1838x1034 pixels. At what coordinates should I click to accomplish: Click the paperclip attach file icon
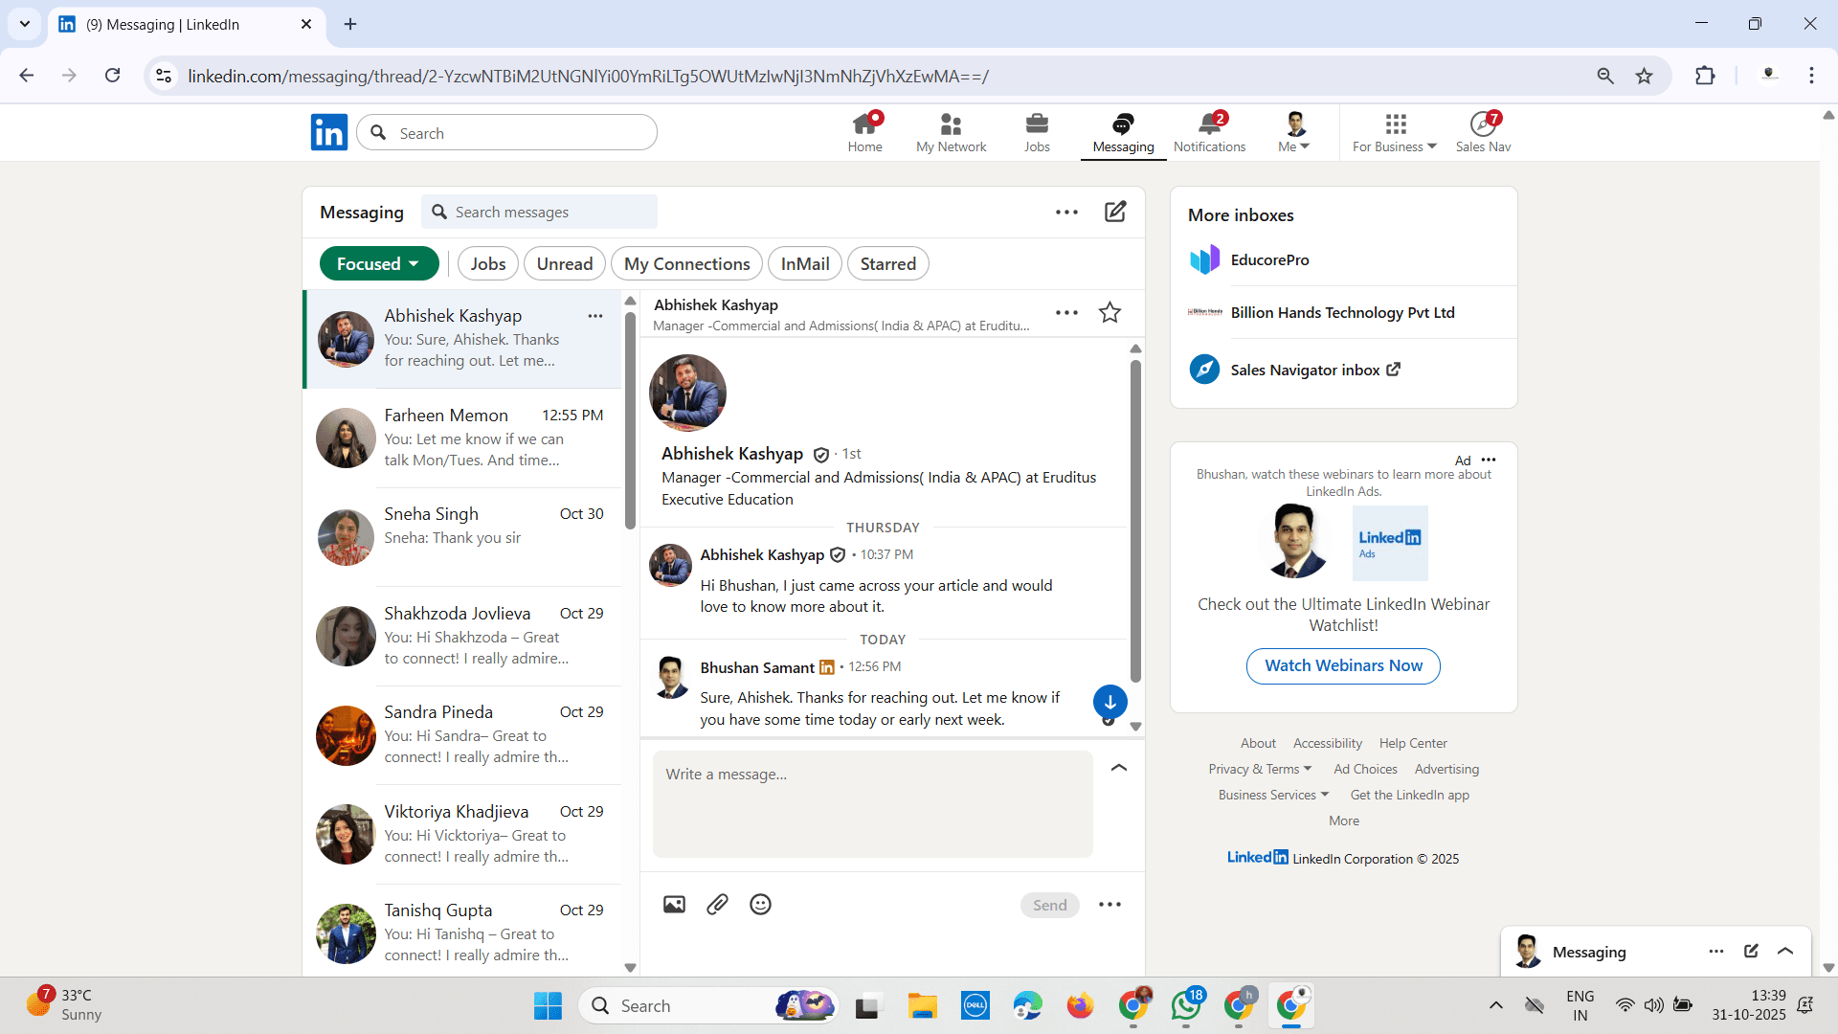click(x=717, y=904)
